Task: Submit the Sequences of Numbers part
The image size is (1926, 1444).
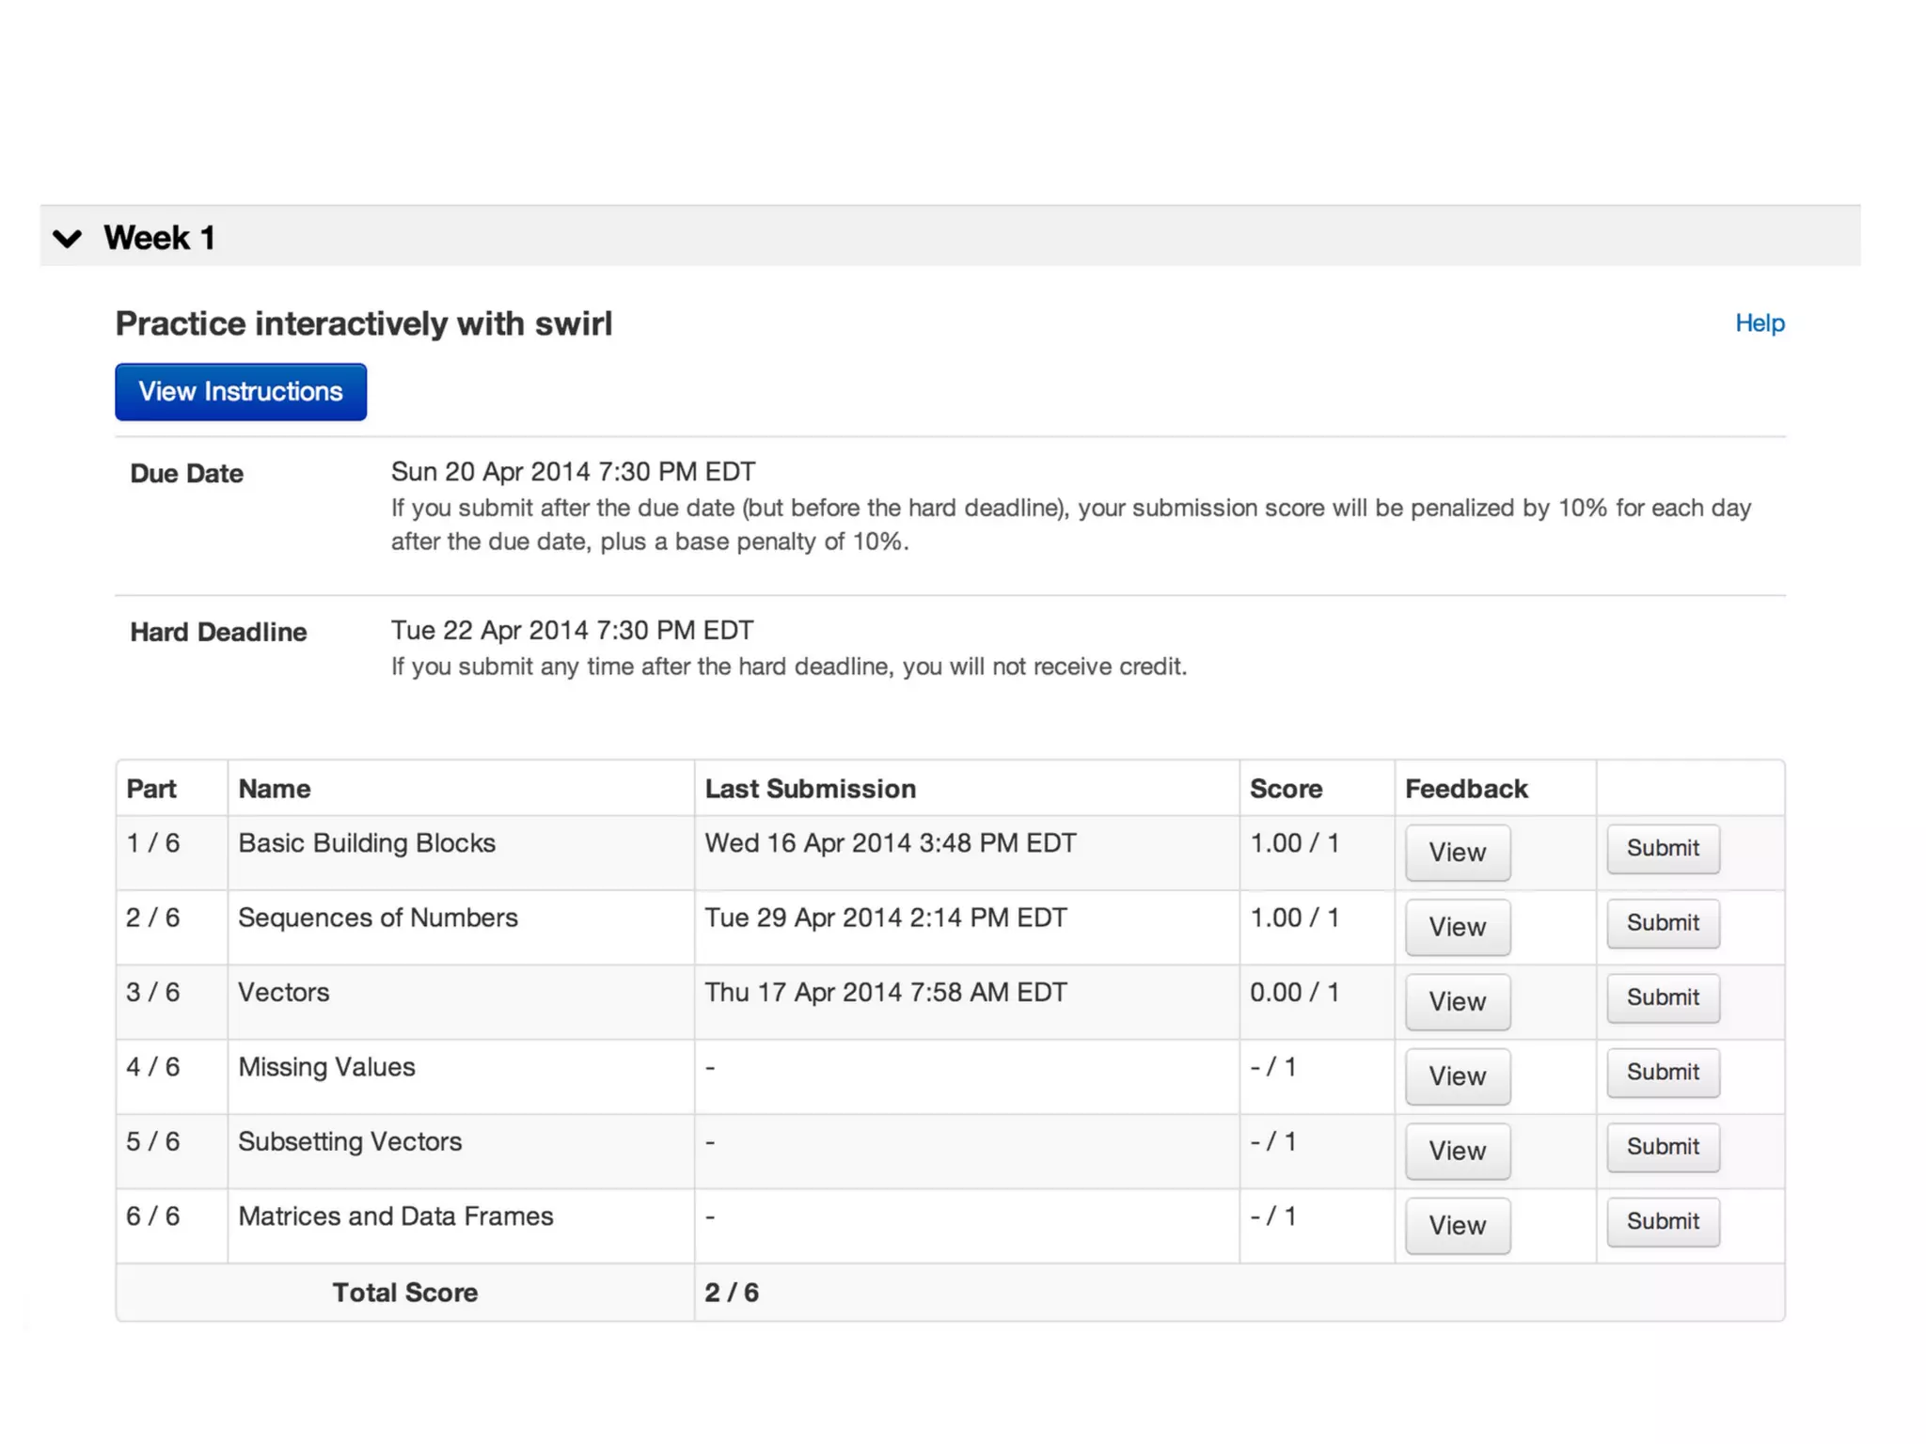Action: (1662, 923)
